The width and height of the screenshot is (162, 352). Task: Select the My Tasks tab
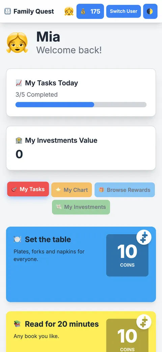coord(28,189)
